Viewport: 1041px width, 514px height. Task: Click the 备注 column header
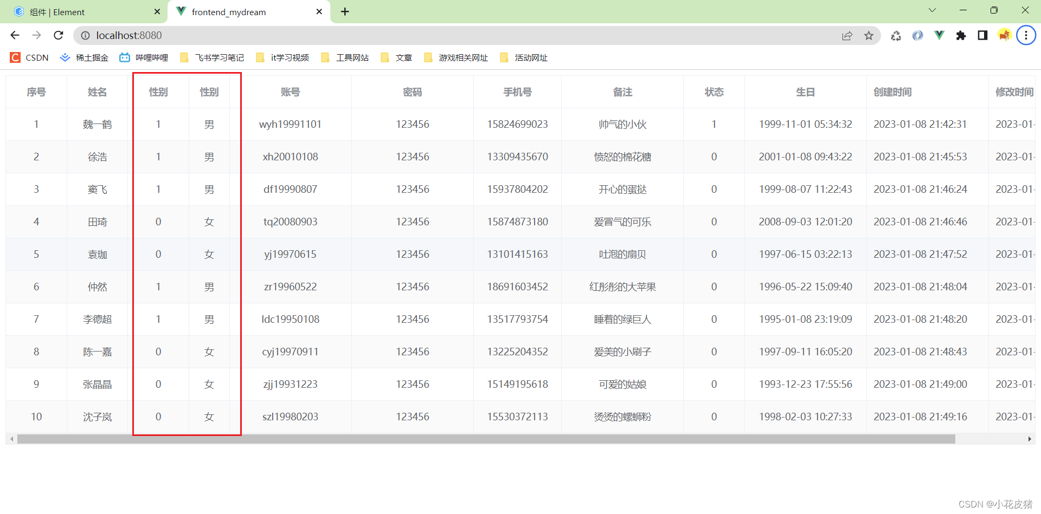click(x=622, y=92)
